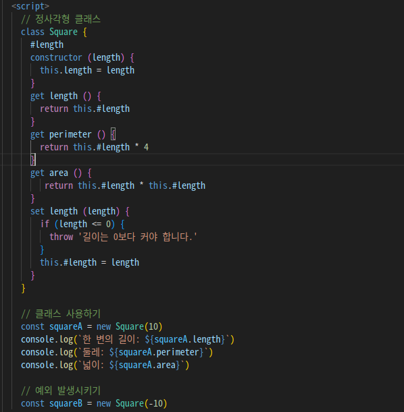The height and width of the screenshot is (412, 404).
Task: Click 'Square(-10)' constructor call
Action: [x=141, y=404]
